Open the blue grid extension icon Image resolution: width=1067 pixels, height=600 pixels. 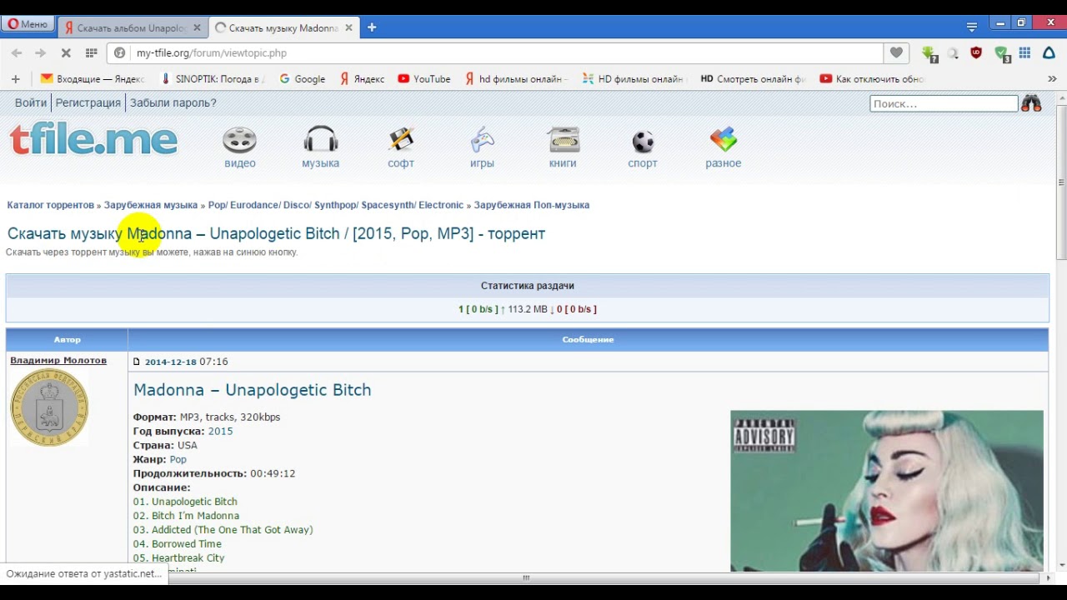pos(1025,52)
